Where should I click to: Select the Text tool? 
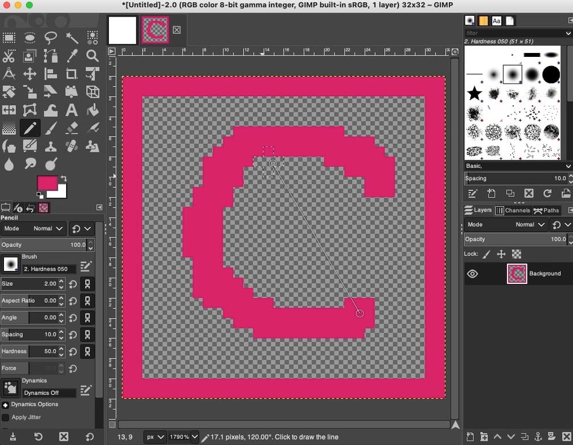[72, 109]
